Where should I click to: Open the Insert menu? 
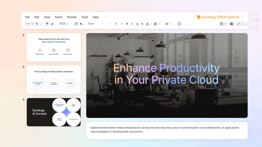59,17
